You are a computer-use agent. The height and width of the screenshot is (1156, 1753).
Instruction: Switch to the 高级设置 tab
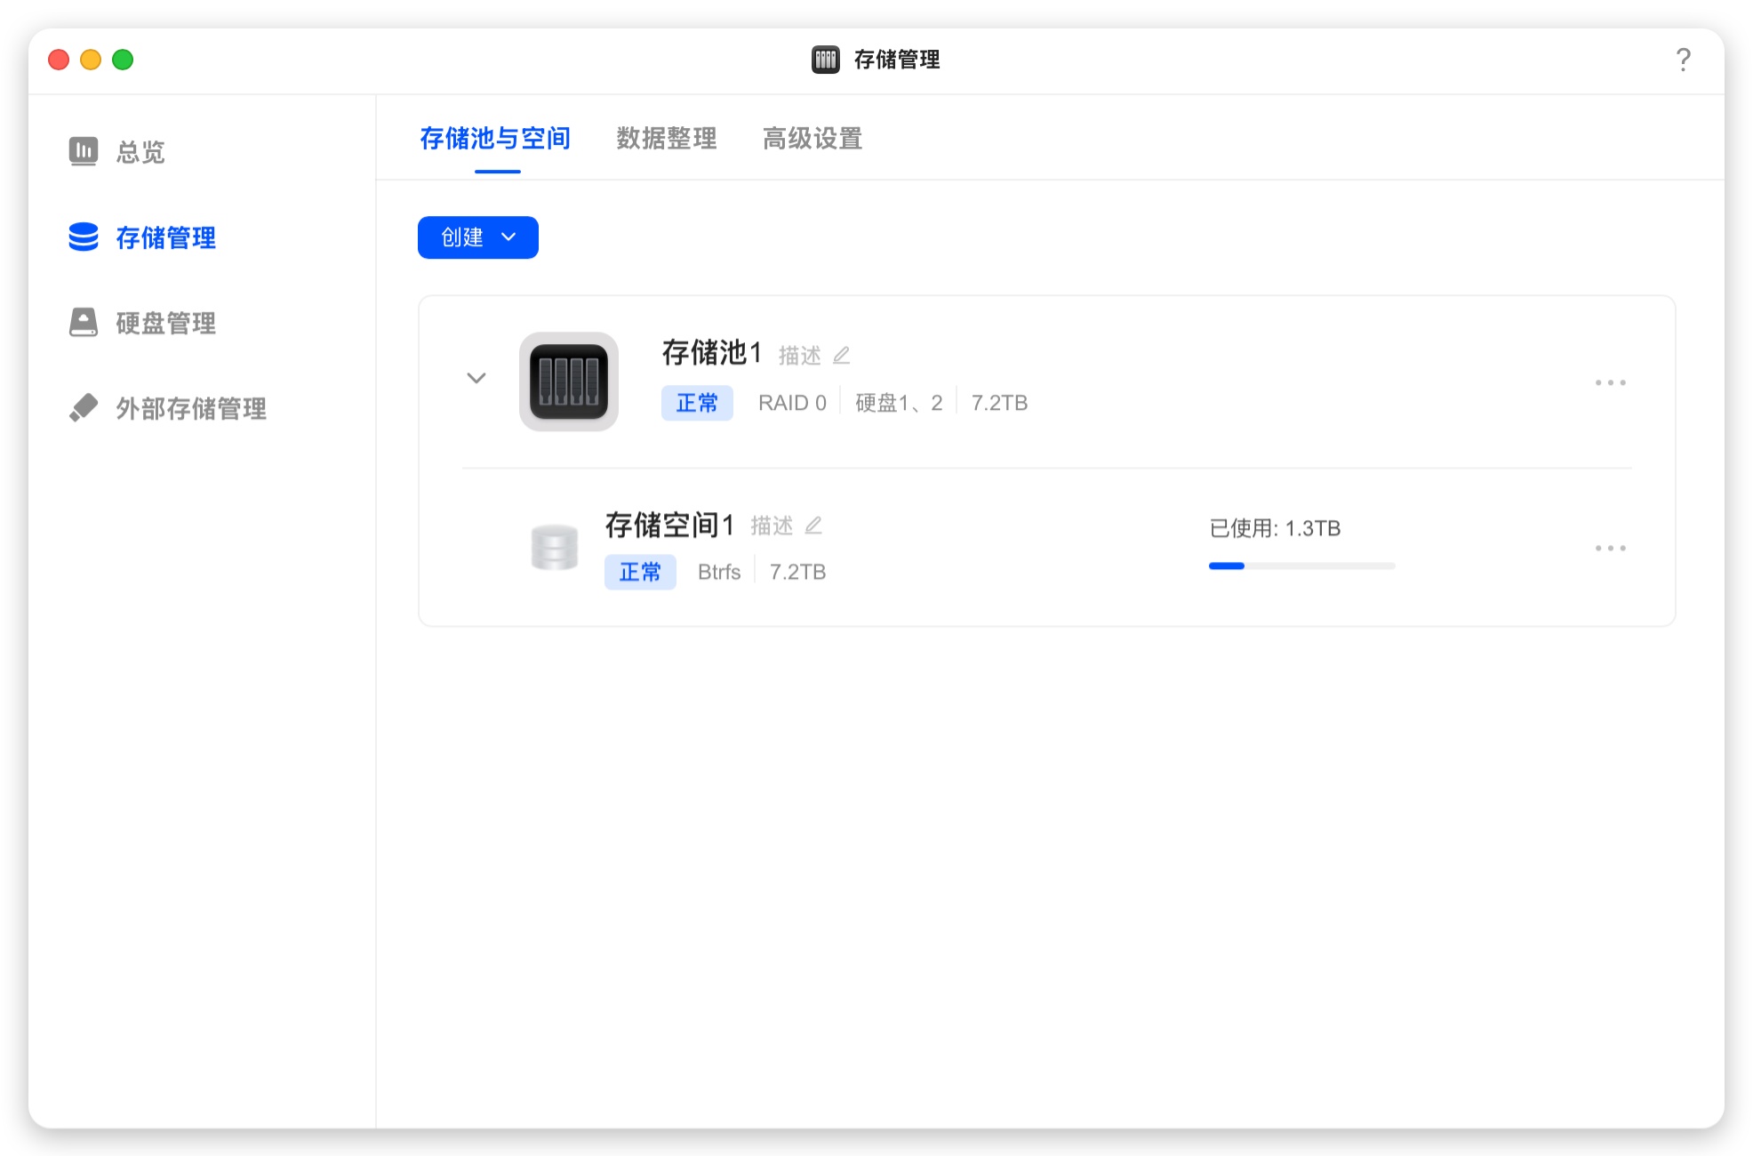click(812, 138)
